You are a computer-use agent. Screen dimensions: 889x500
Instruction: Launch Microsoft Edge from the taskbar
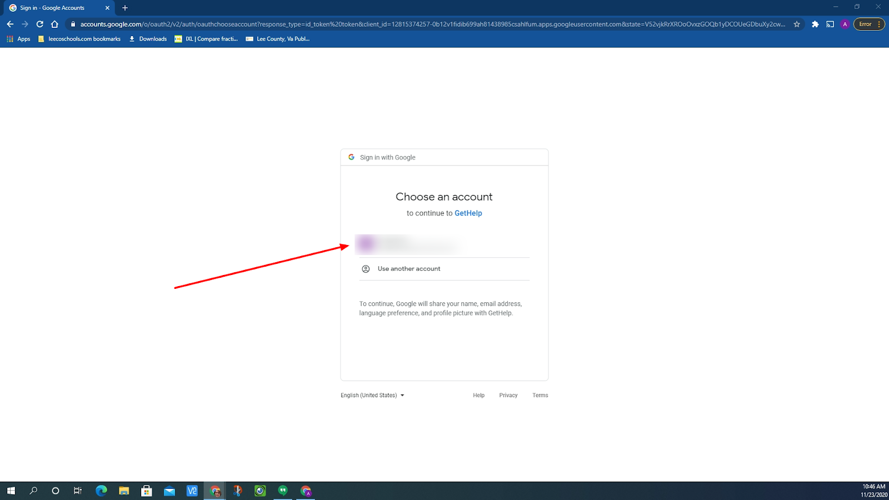[101, 491]
